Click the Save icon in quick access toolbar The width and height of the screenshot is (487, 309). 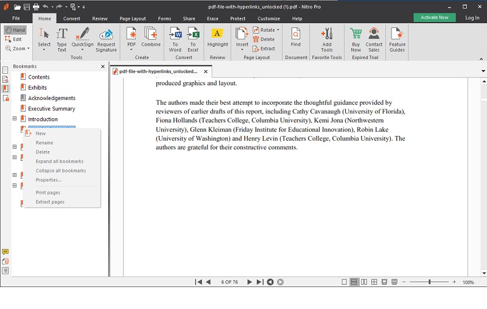26,7
